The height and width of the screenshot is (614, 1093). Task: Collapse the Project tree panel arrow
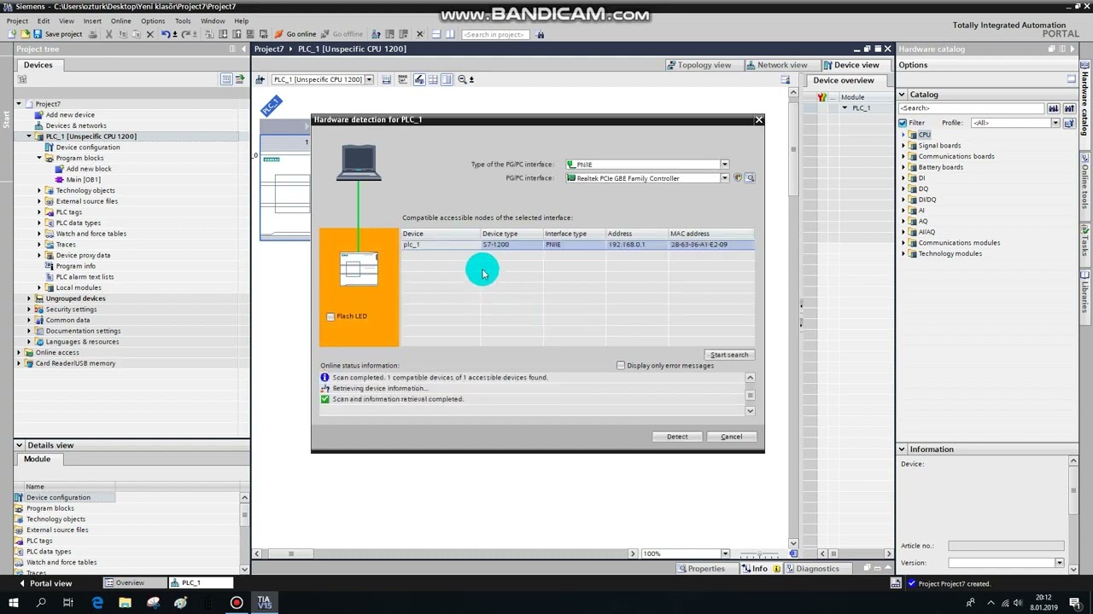click(243, 49)
